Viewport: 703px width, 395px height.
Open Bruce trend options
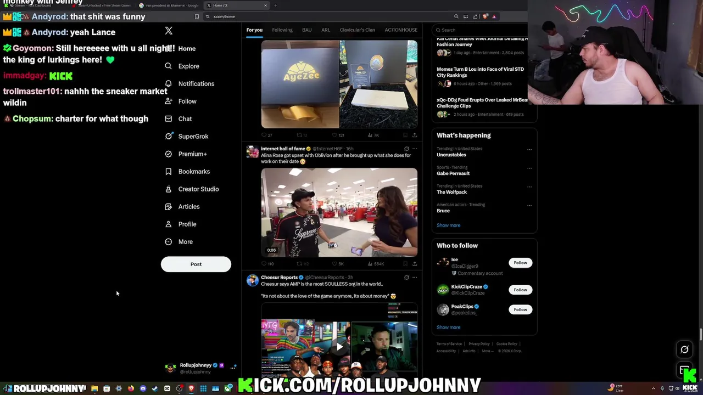pyautogui.click(x=529, y=205)
